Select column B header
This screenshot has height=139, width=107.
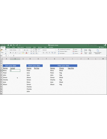[15, 59]
